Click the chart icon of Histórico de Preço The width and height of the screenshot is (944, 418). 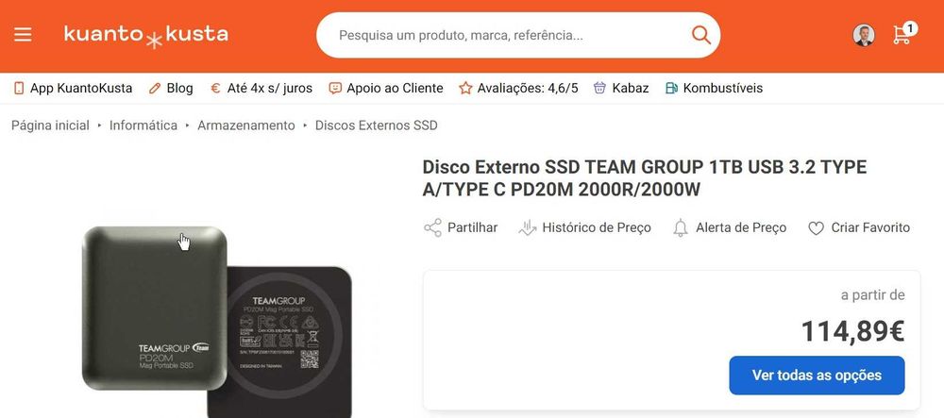pos(527,228)
